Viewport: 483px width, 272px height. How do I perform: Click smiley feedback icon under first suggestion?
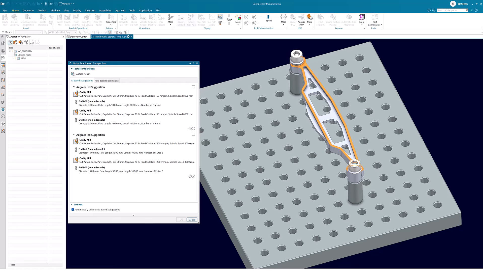pyautogui.click(x=190, y=129)
